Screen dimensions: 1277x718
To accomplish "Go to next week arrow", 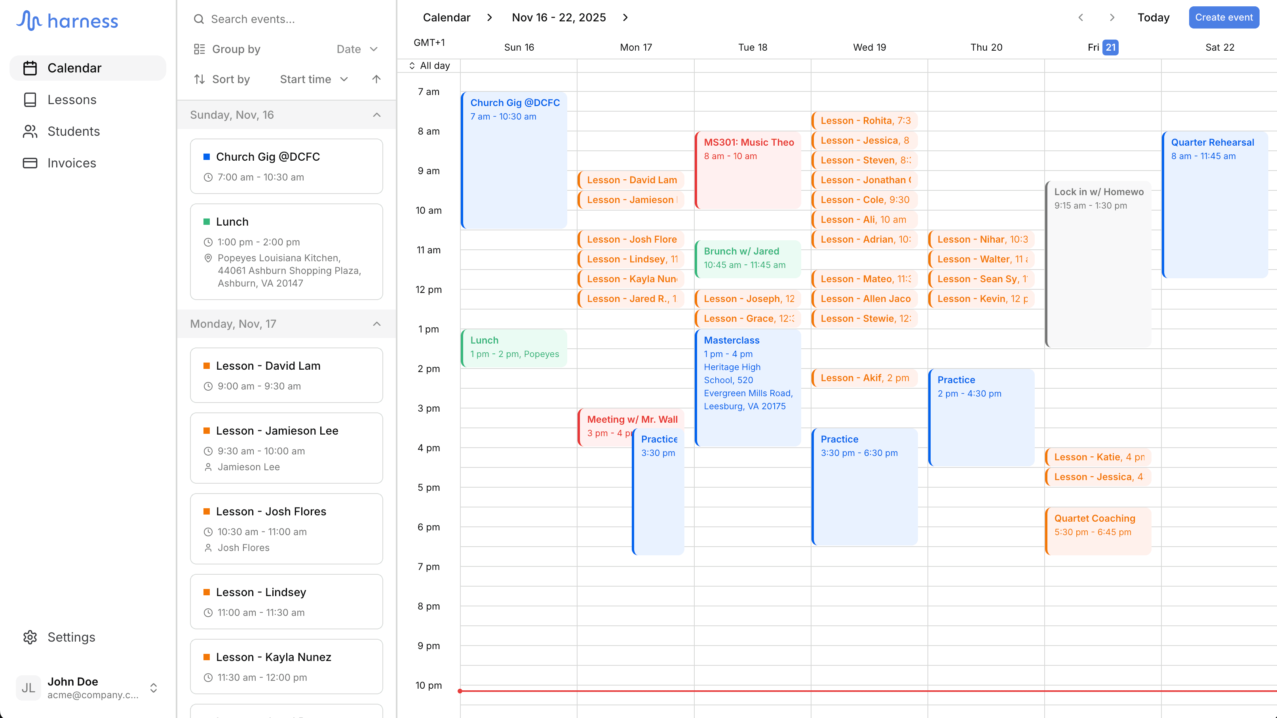I will tap(1112, 18).
